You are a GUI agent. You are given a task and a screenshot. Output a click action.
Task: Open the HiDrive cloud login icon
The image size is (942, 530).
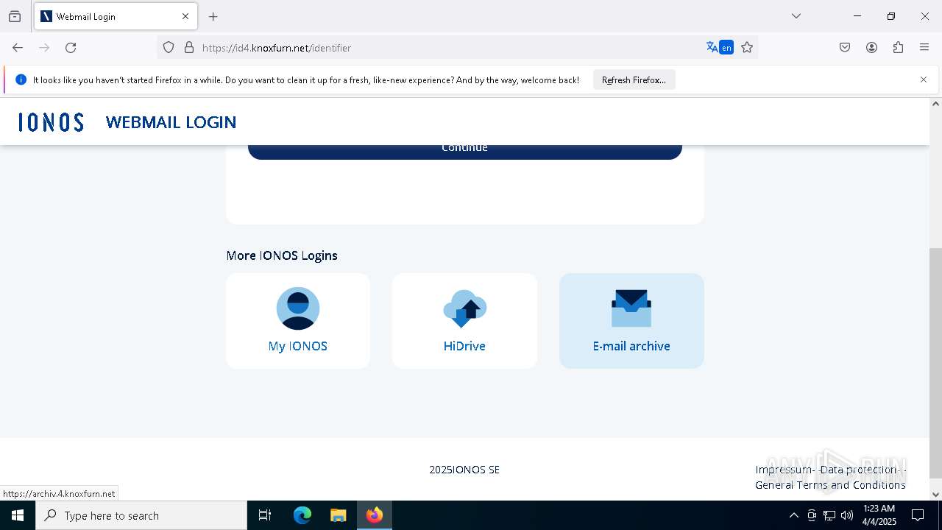pyautogui.click(x=464, y=308)
